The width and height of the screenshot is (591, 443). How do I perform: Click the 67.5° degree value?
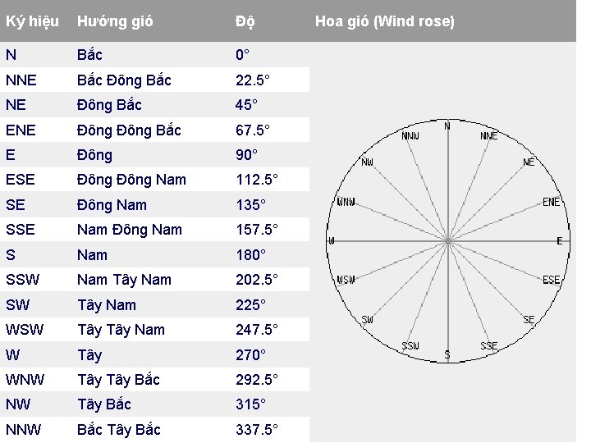pos(253,130)
